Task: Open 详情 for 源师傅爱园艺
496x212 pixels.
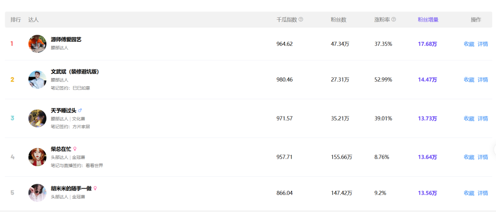Action: [483, 44]
